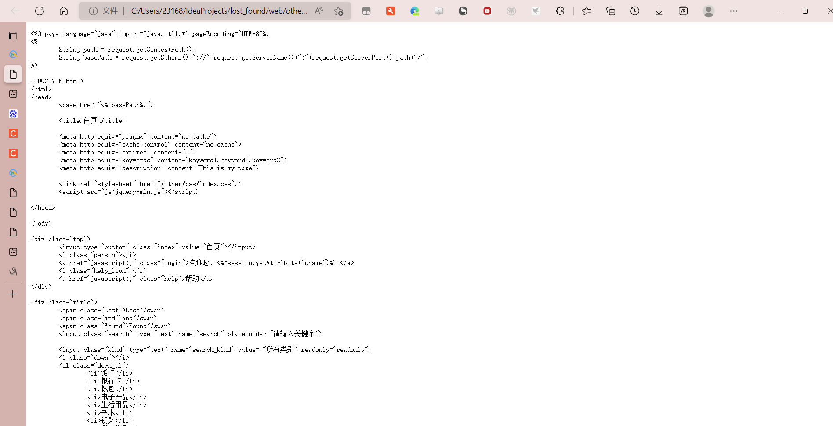Image resolution: width=833 pixels, height=426 pixels.
Task: Click the base href basePath line
Action: (x=106, y=105)
